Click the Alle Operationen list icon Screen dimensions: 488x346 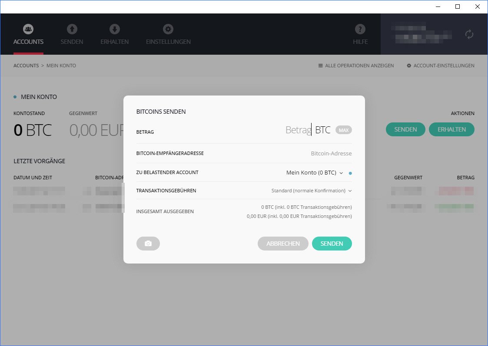tap(320, 66)
